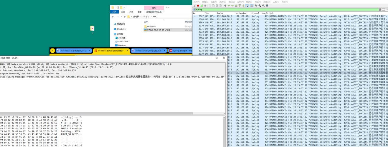Click Wireshark find packet magnifier icon

click(225, 6)
